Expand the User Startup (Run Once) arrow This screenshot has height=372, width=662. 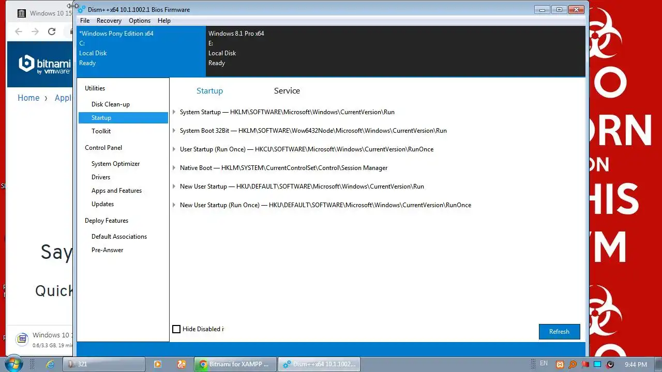coord(174,149)
